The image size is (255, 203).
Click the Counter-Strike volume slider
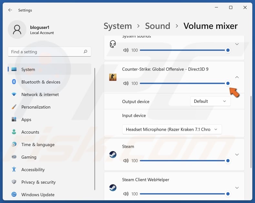point(185,84)
